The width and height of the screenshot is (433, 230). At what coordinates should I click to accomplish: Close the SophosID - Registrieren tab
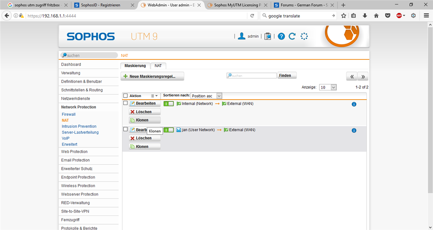click(x=132, y=5)
